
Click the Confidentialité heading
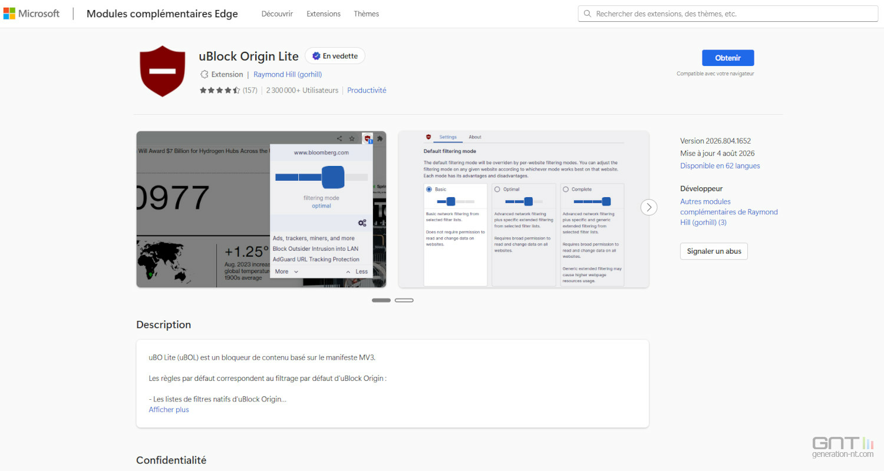[x=171, y=460]
